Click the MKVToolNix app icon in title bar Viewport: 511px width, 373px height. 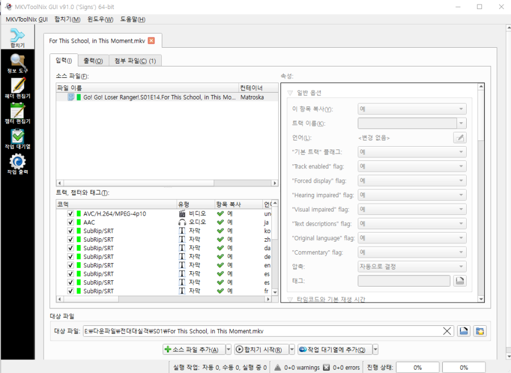tap(8, 6)
